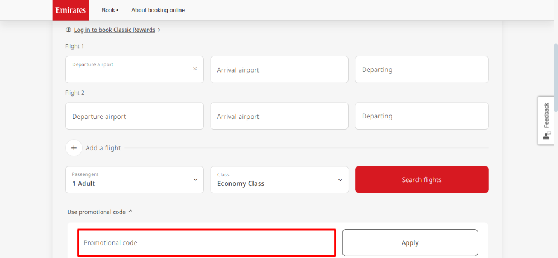The height and width of the screenshot is (258, 558).
Task: Open the Passengers dropdown
Action: point(135,180)
